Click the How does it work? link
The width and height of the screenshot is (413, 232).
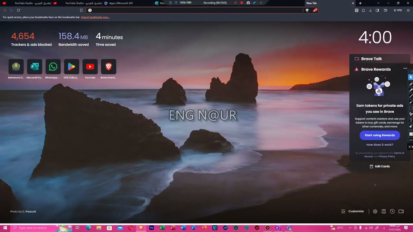point(380,145)
